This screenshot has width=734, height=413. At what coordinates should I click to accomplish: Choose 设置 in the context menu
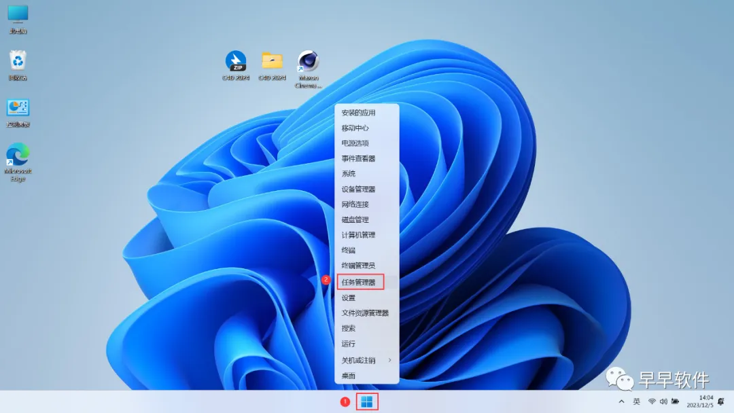(x=367, y=298)
